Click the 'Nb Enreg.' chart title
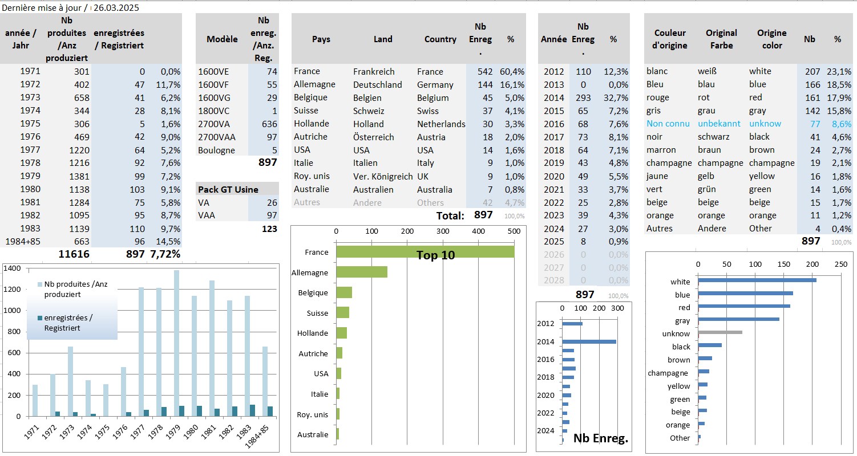This screenshot has height=456, width=857. [601, 438]
